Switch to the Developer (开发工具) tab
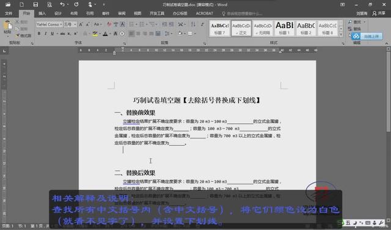391x230 pixels. click(x=157, y=13)
